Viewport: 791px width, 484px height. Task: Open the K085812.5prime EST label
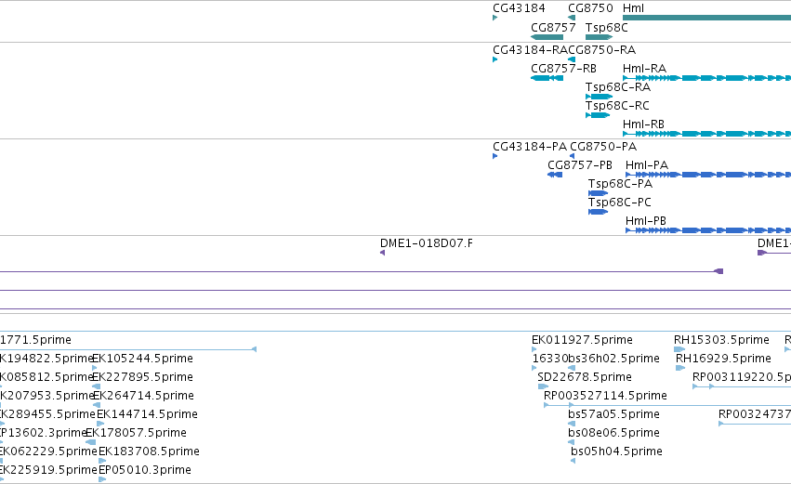pos(46,377)
